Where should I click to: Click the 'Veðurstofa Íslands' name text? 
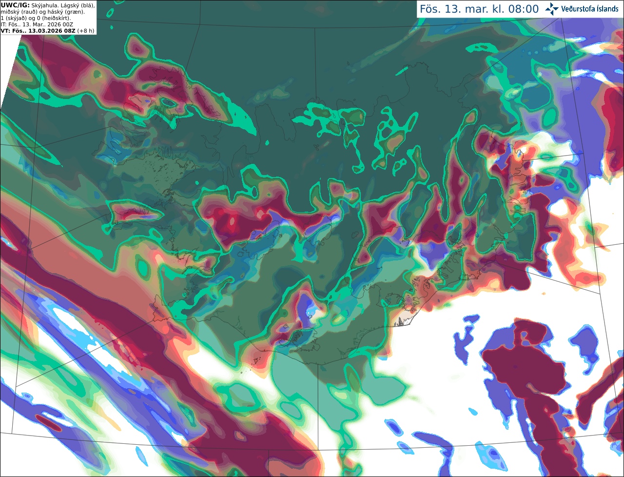(590, 9)
